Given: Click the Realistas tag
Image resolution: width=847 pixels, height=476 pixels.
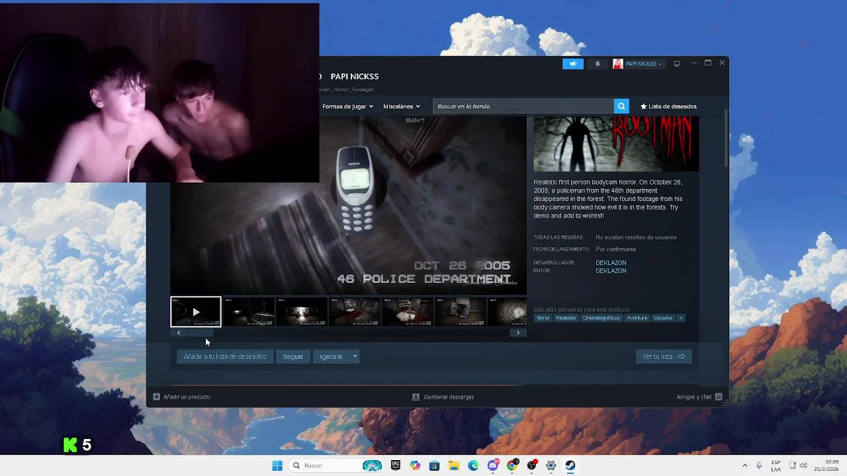Looking at the screenshot, I should pos(566,318).
